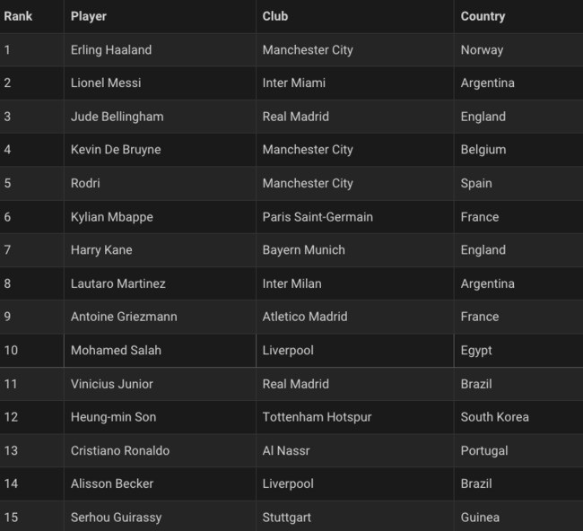This screenshot has height=531, width=583.
Task: Click the Rank column header
Action: point(18,16)
